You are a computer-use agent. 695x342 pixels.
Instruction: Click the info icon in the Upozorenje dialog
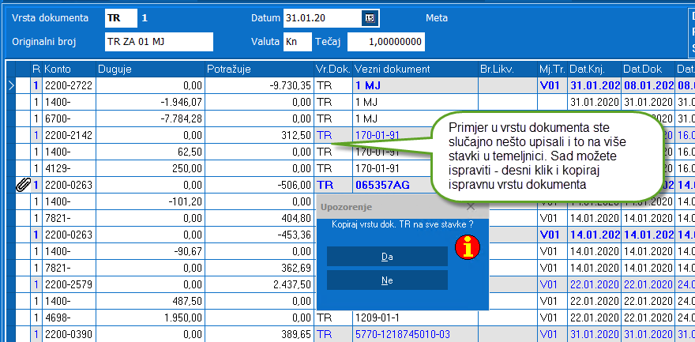point(468,248)
